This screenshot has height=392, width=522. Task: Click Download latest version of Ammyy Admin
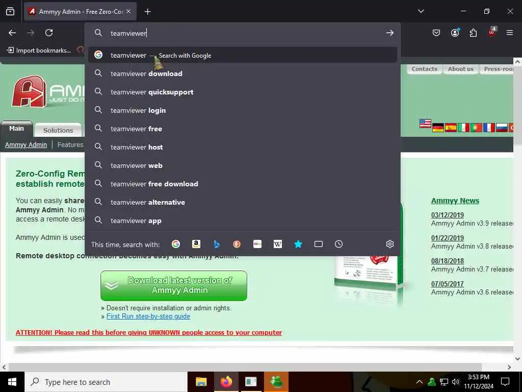[174, 286]
